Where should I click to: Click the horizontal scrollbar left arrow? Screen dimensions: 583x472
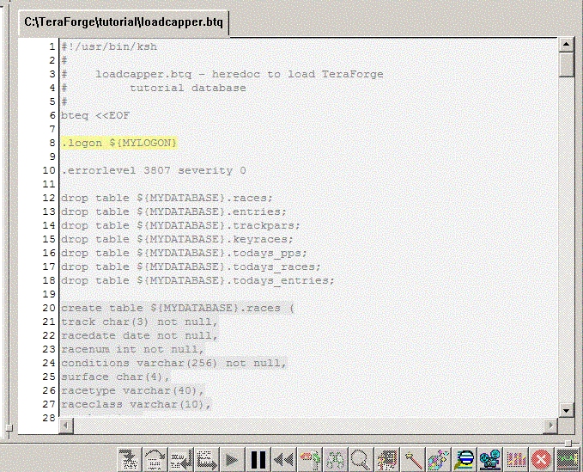[x=66, y=425]
